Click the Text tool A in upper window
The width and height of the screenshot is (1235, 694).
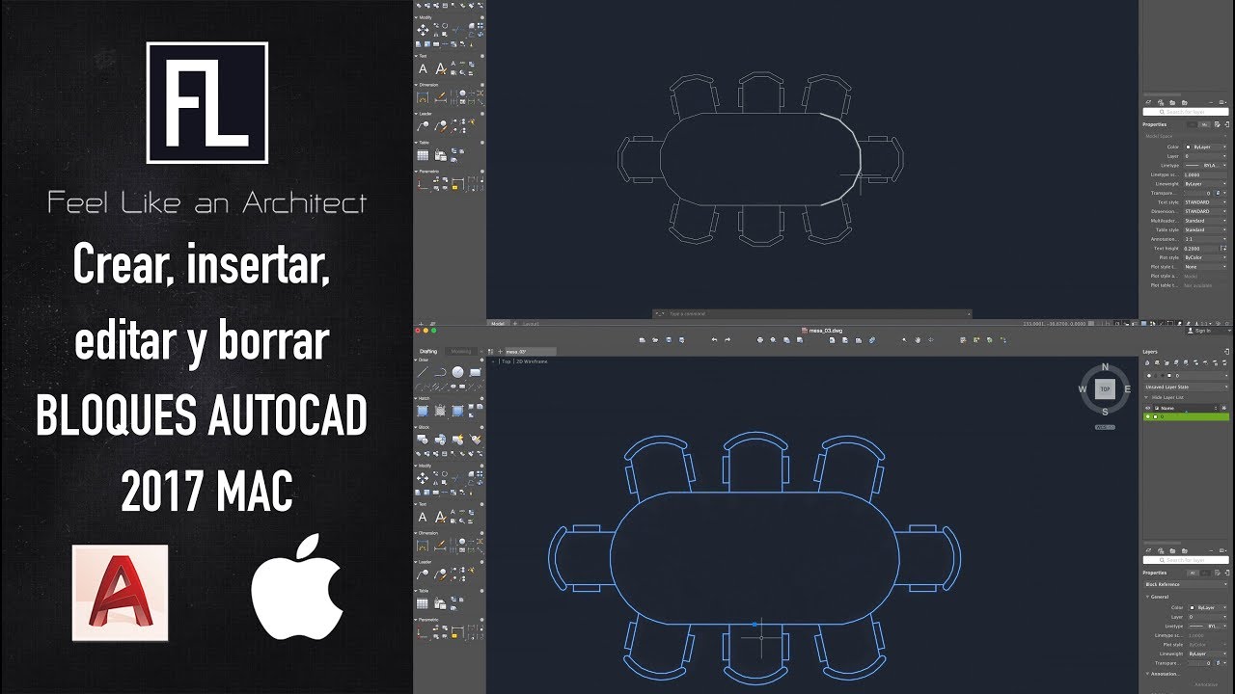423,68
